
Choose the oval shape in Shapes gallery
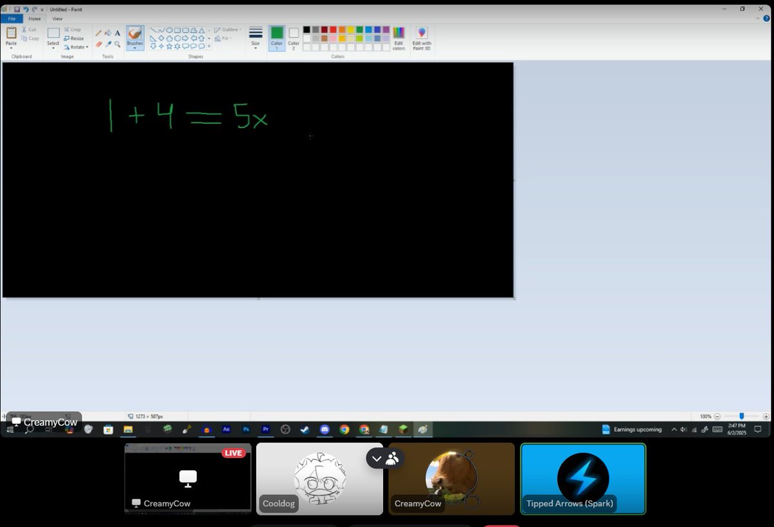(170, 30)
